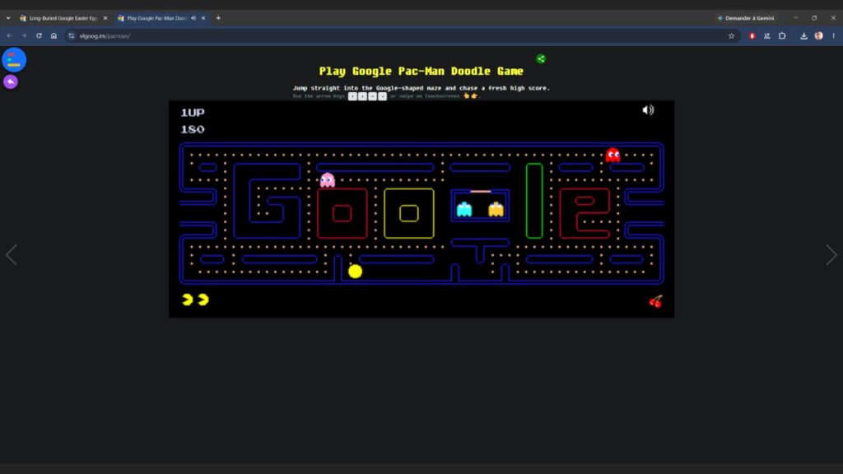
Task: Open the blue elgooG menu circle icon
Action: [14, 59]
